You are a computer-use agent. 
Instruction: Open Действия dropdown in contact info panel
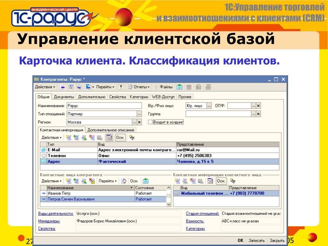(52, 138)
